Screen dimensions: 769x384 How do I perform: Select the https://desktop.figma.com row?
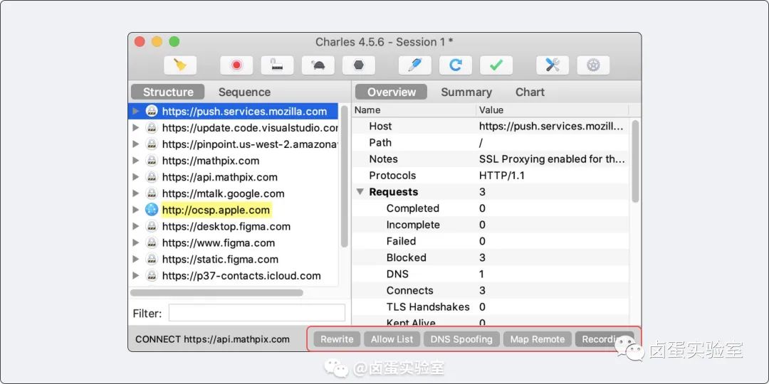pyautogui.click(x=234, y=226)
